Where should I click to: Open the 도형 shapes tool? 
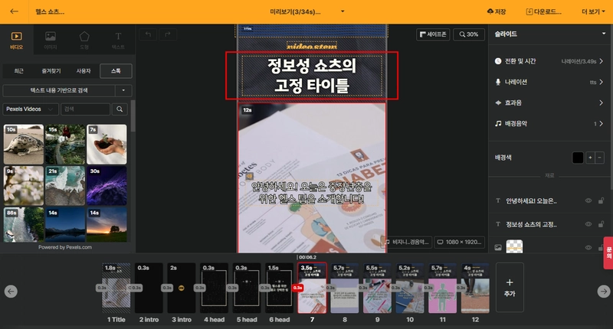pos(84,40)
